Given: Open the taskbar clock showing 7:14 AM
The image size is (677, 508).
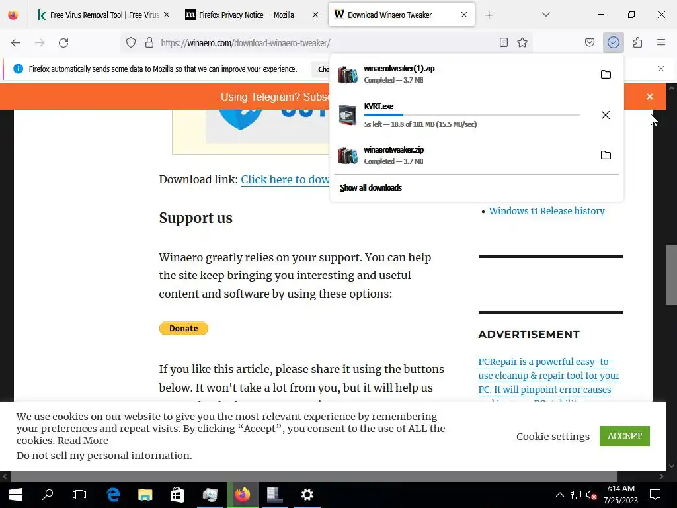Looking at the screenshot, I should [x=620, y=495].
